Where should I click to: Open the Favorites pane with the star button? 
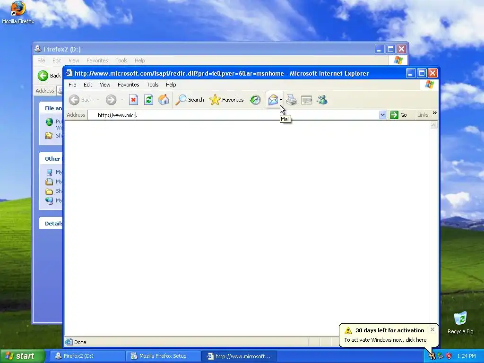[x=226, y=100]
